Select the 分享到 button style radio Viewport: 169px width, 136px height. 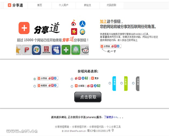[x=35, y=79]
